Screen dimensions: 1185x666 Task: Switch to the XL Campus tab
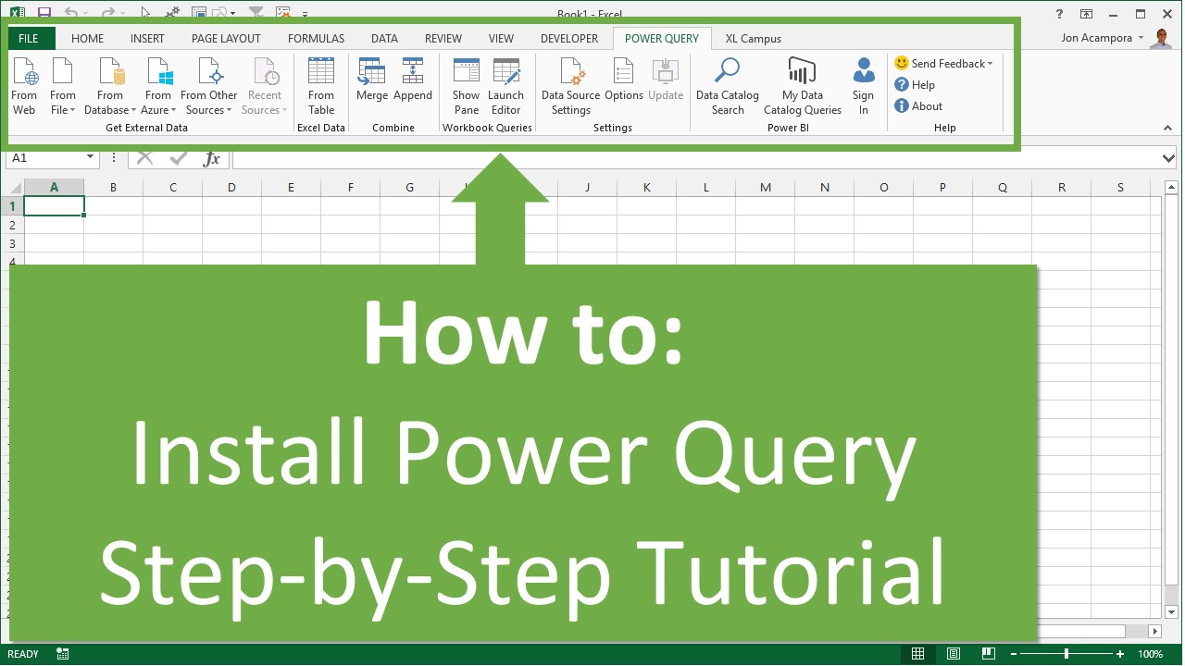point(754,39)
